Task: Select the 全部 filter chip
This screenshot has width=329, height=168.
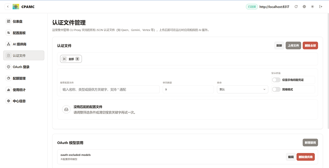Action: [71, 59]
